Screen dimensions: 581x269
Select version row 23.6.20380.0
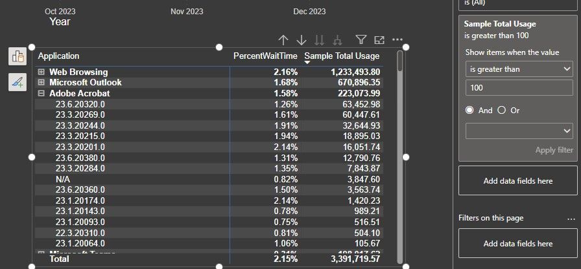(209, 158)
